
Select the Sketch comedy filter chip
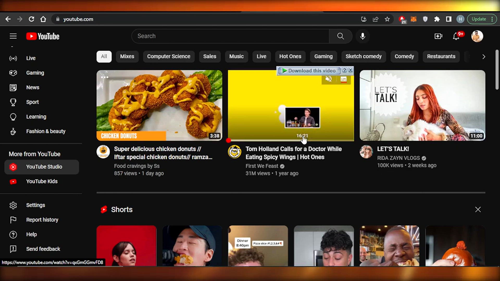364,56
